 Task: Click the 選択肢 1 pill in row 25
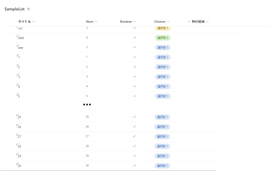pyautogui.click(x=162, y=117)
